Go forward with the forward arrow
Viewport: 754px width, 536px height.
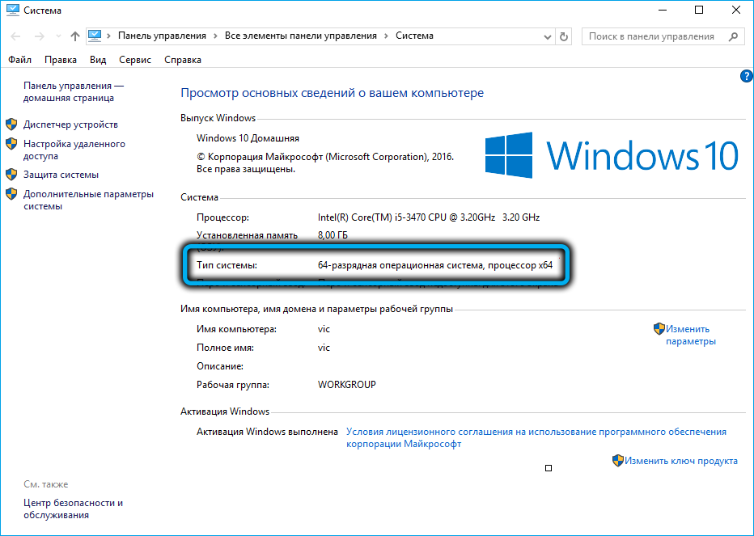pyautogui.click(x=40, y=36)
